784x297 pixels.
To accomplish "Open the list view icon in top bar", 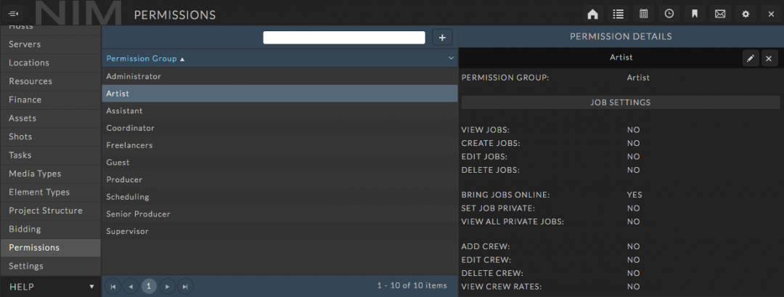I will pos(618,14).
